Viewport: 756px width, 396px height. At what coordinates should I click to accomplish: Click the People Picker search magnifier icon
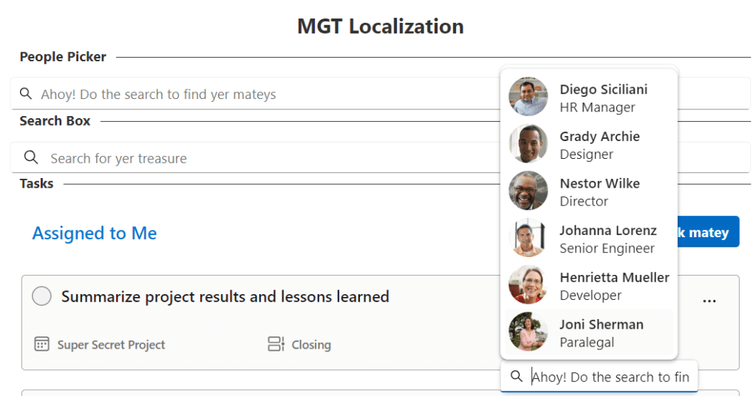tap(26, 94)
